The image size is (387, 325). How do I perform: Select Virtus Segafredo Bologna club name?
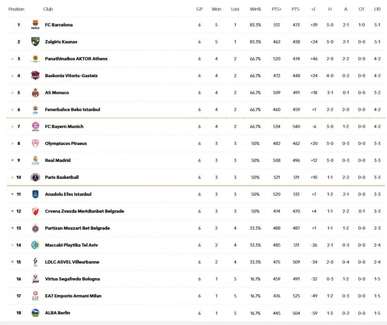point(72,279)
